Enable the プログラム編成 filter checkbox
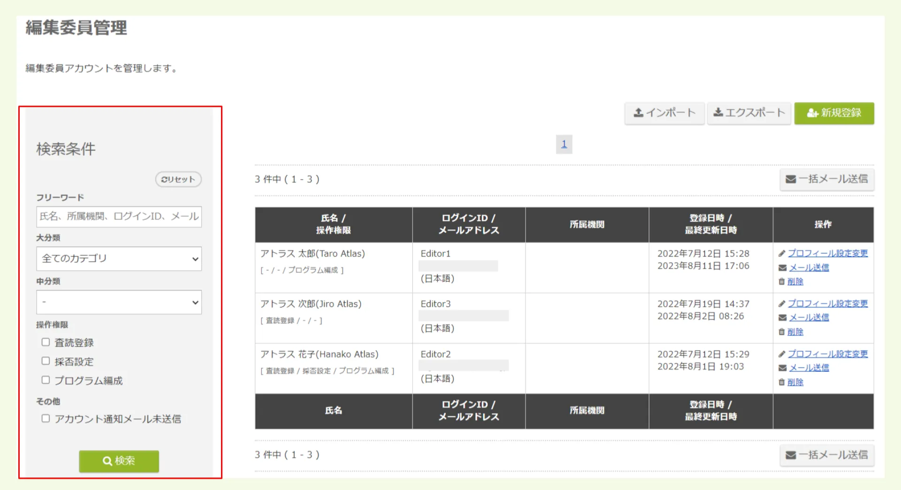Image resolution: width=901 pixels, height=490 pixels. (x=46, y=380)
